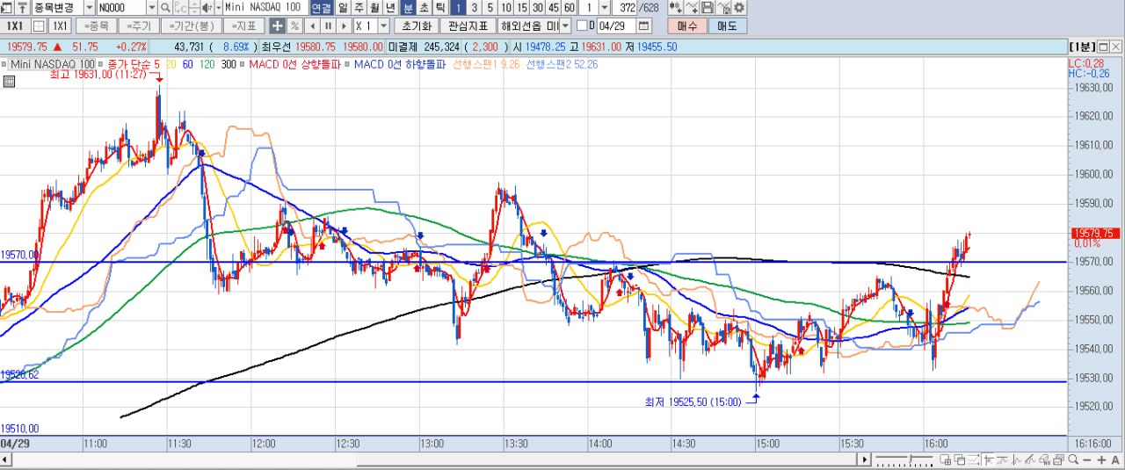This screenshot has height=470, width=1125.
Task: Click the delete chart trash icon
Action: click(x=723, y=8)
